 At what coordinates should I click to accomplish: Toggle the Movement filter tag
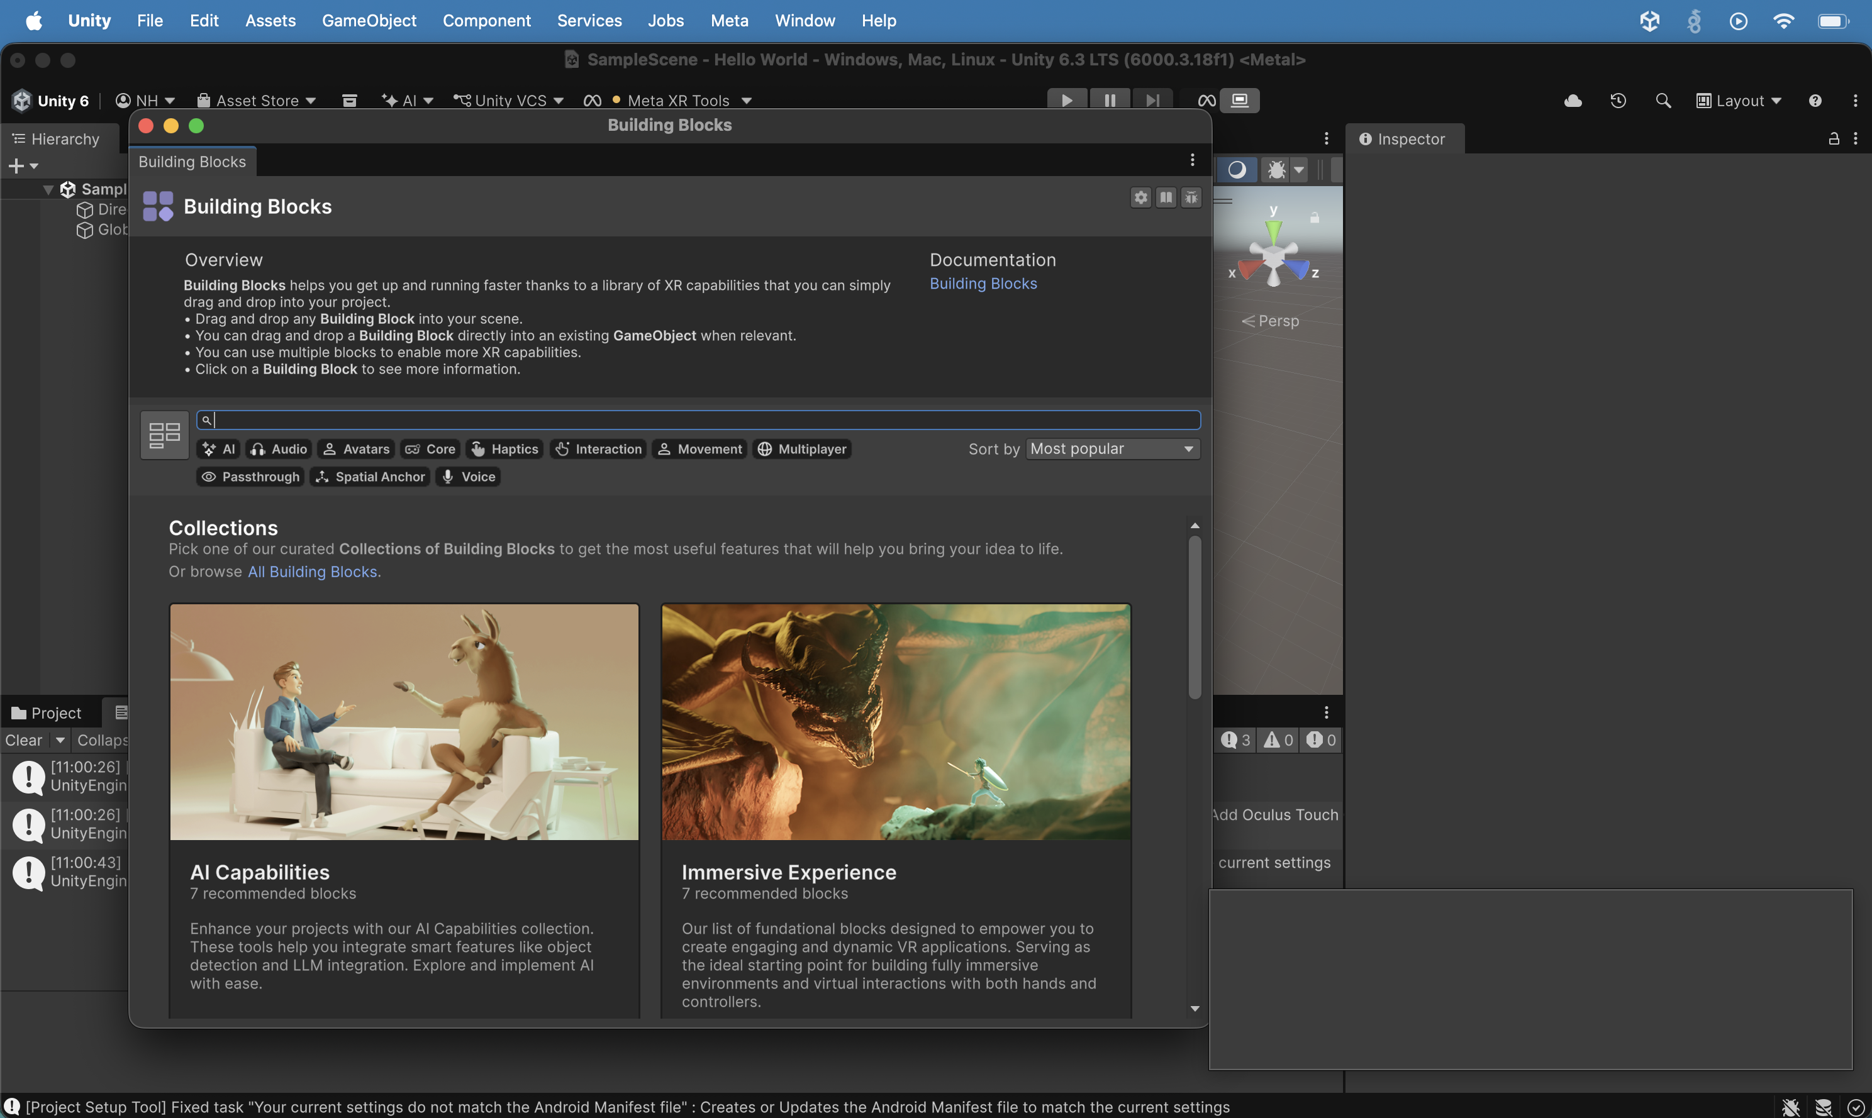click(x=699, y=449)
